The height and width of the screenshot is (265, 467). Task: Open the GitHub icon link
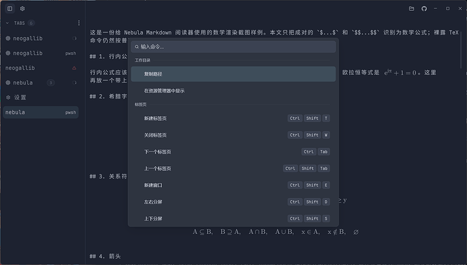[424, 9]
